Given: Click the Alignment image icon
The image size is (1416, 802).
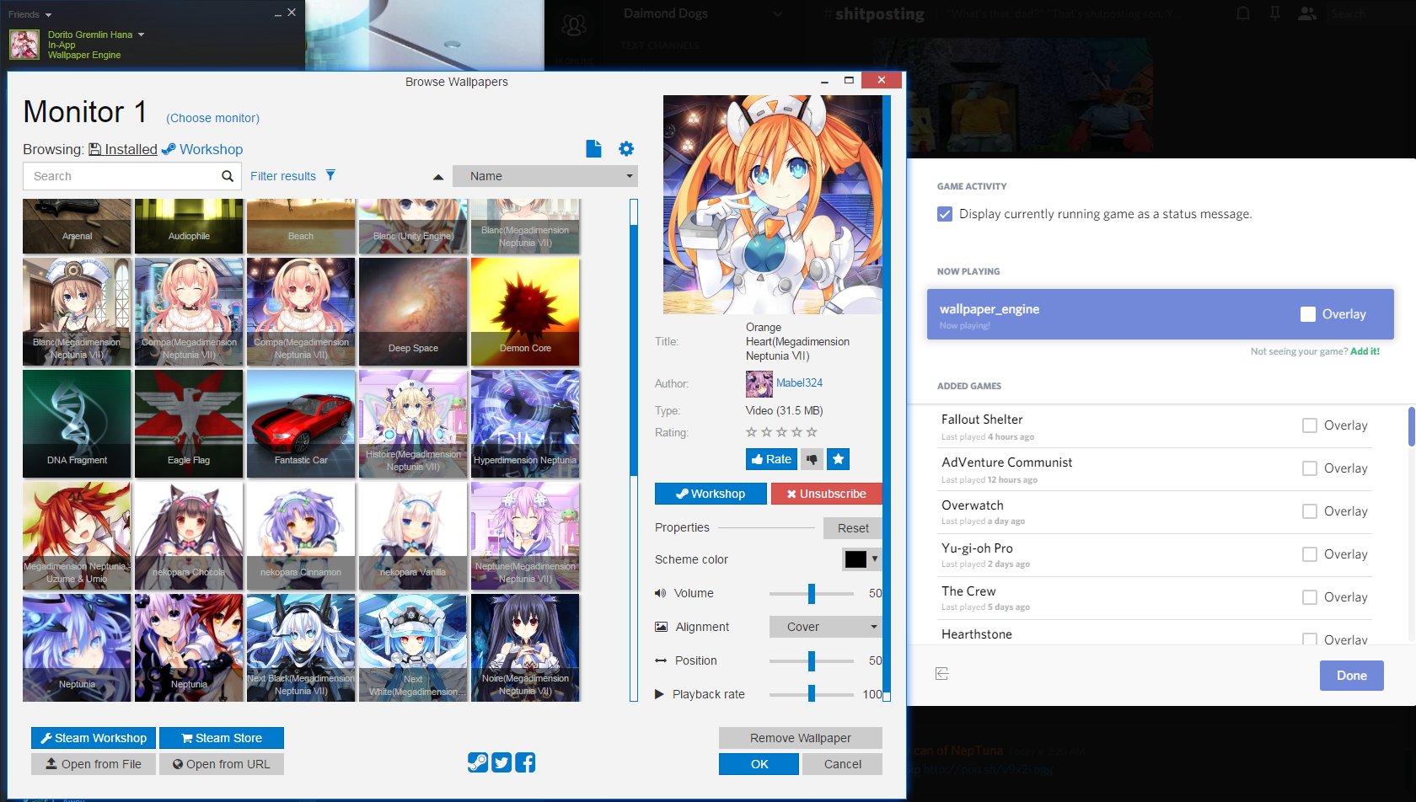Looking at the screenshot, I should (x=662, y=627).
